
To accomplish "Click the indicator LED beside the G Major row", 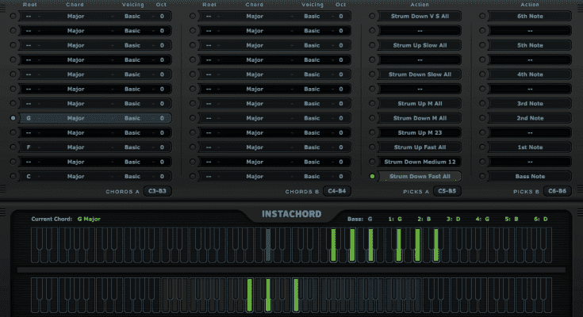I will point(13,118).
